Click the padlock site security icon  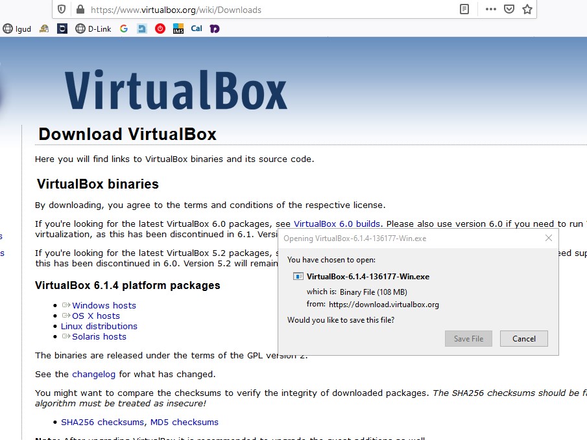[x=80, y=9]
